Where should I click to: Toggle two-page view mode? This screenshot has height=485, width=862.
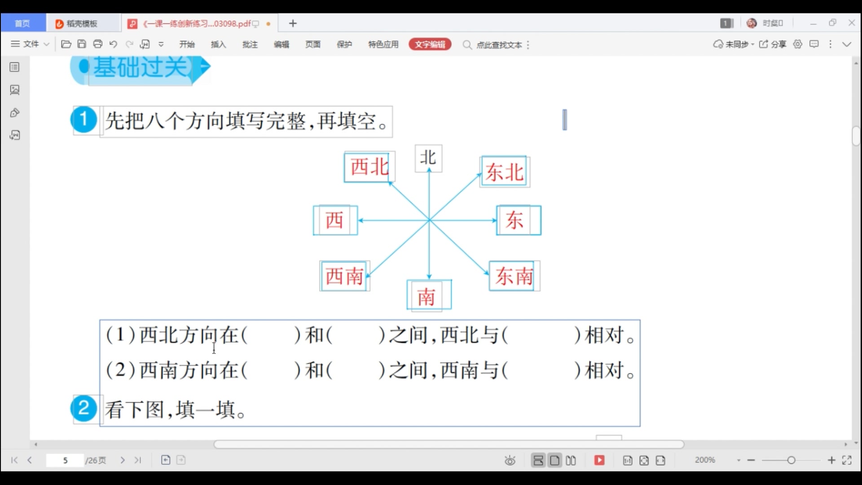[571, 460]
